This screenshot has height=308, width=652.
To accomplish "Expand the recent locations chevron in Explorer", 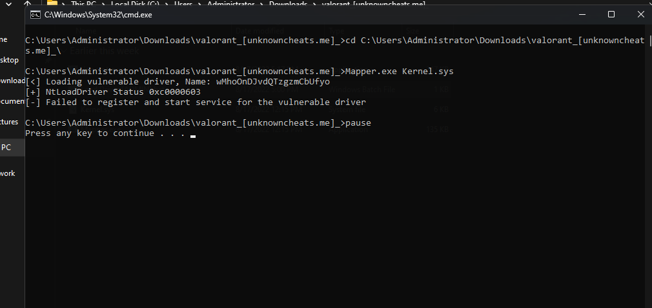I will pyautogui.click(x=8, y=3).
